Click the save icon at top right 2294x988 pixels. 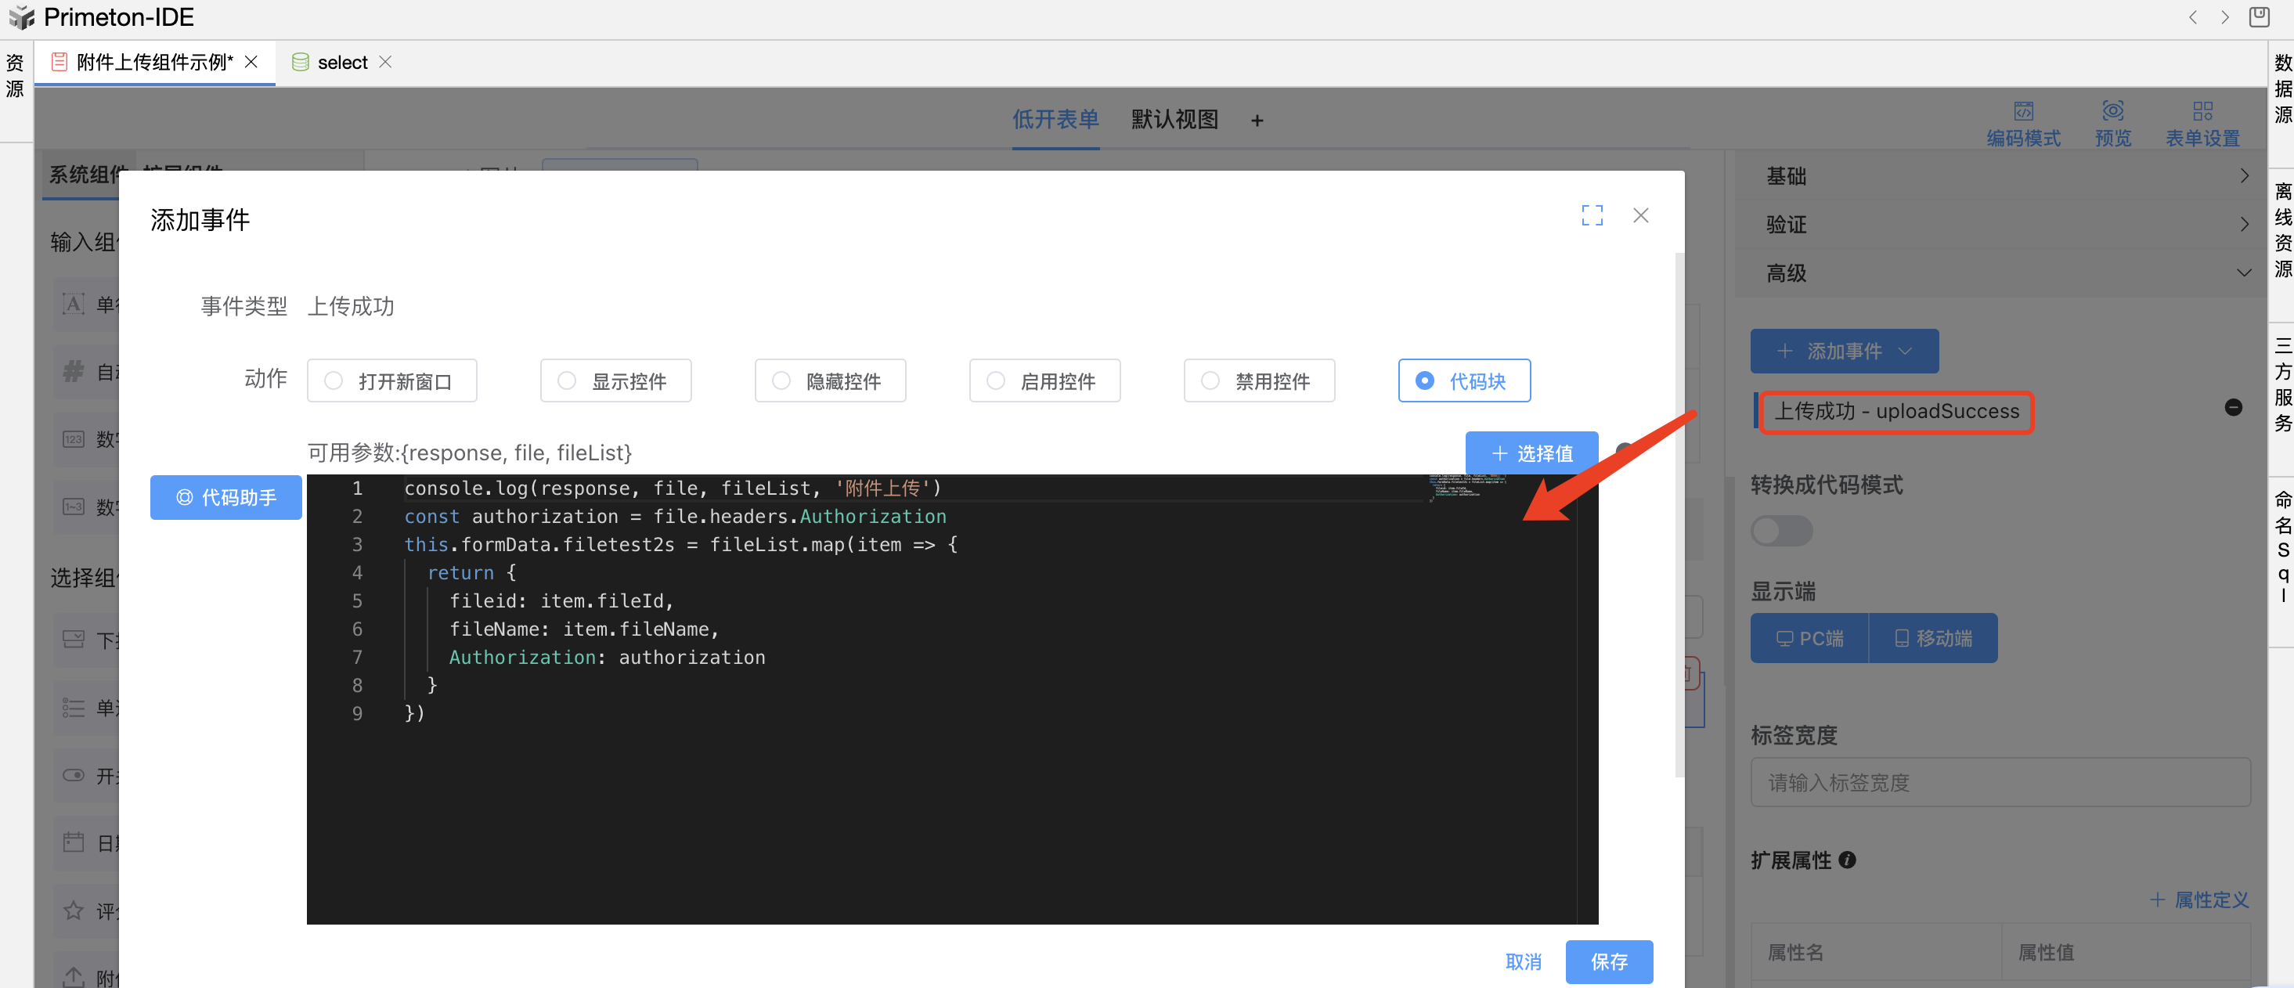click(2259, 17)
